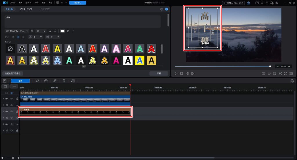Select the no-style (∅) preset

[10, 49]
